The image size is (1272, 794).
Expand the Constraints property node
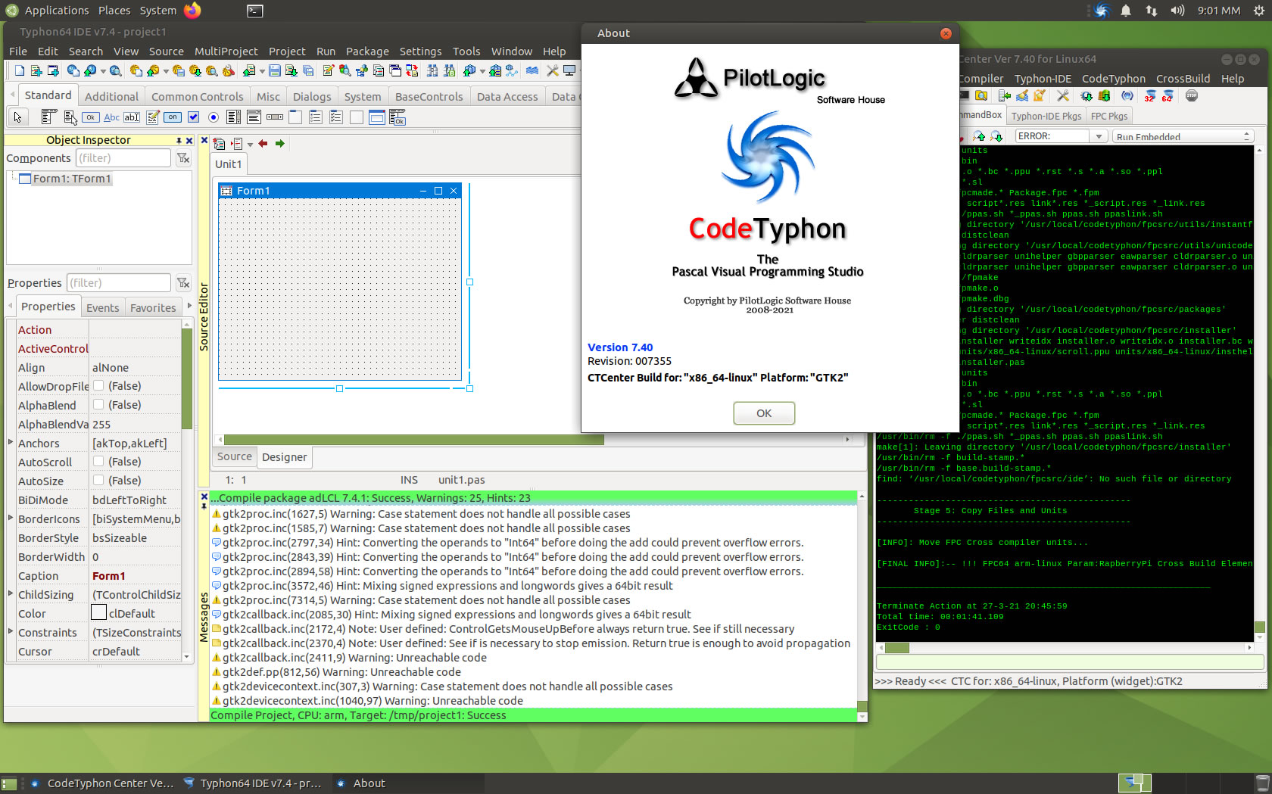(11, 631)
